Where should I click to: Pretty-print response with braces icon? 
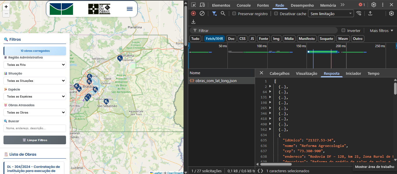pos(260,171)
